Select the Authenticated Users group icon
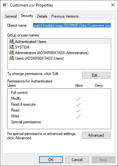 pos(12,41)
